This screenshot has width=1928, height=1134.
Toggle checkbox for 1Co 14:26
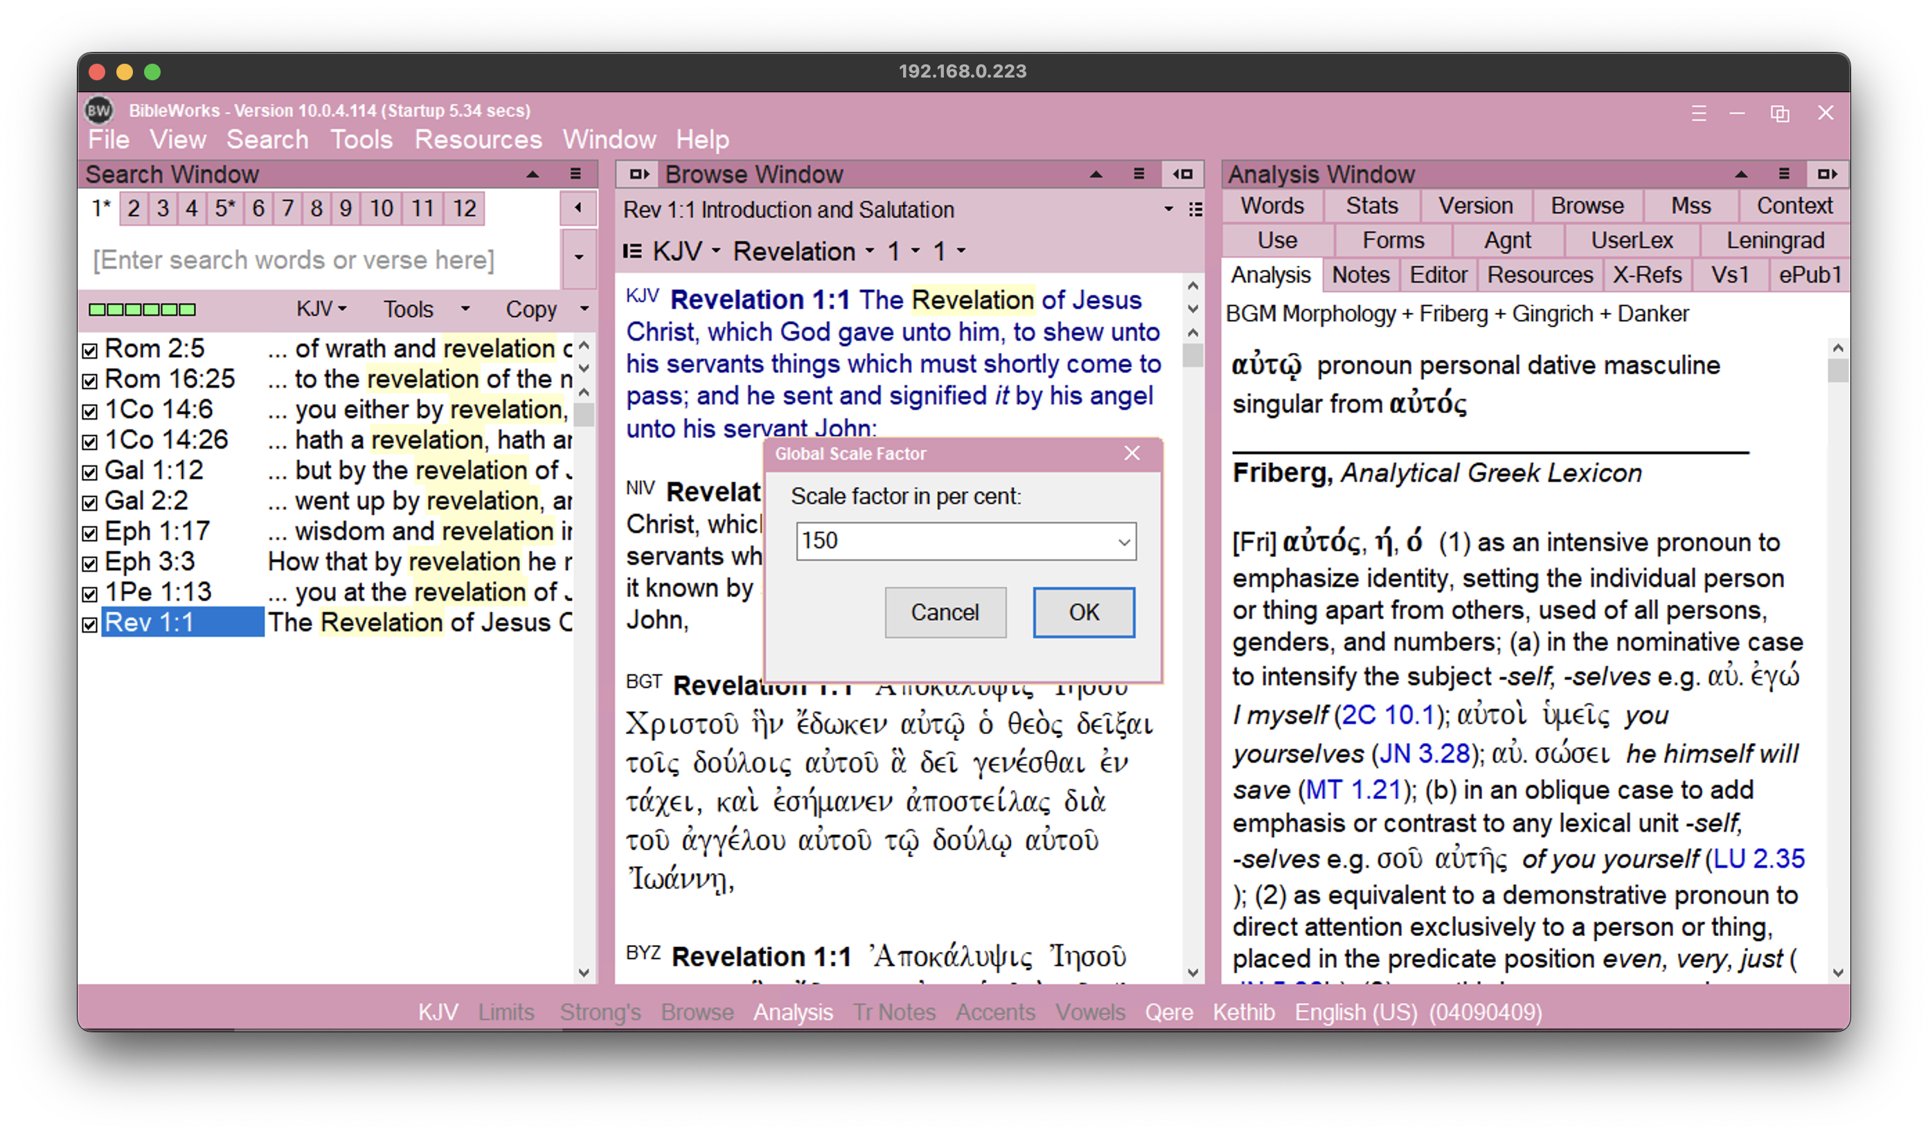point(89,442)
